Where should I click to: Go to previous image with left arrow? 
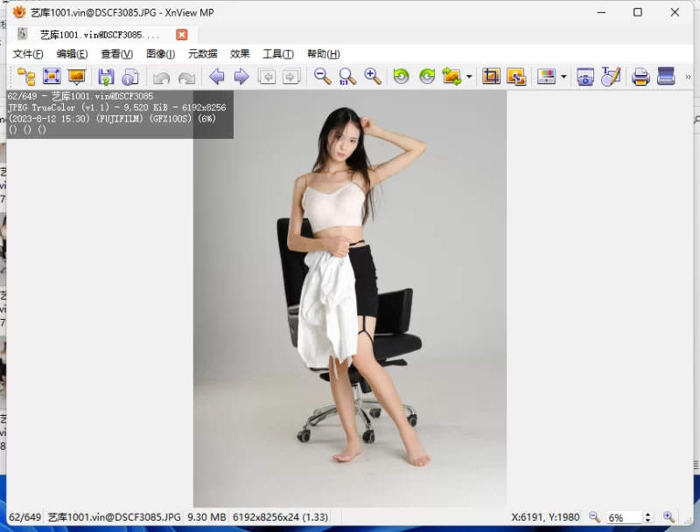(216, 77)
